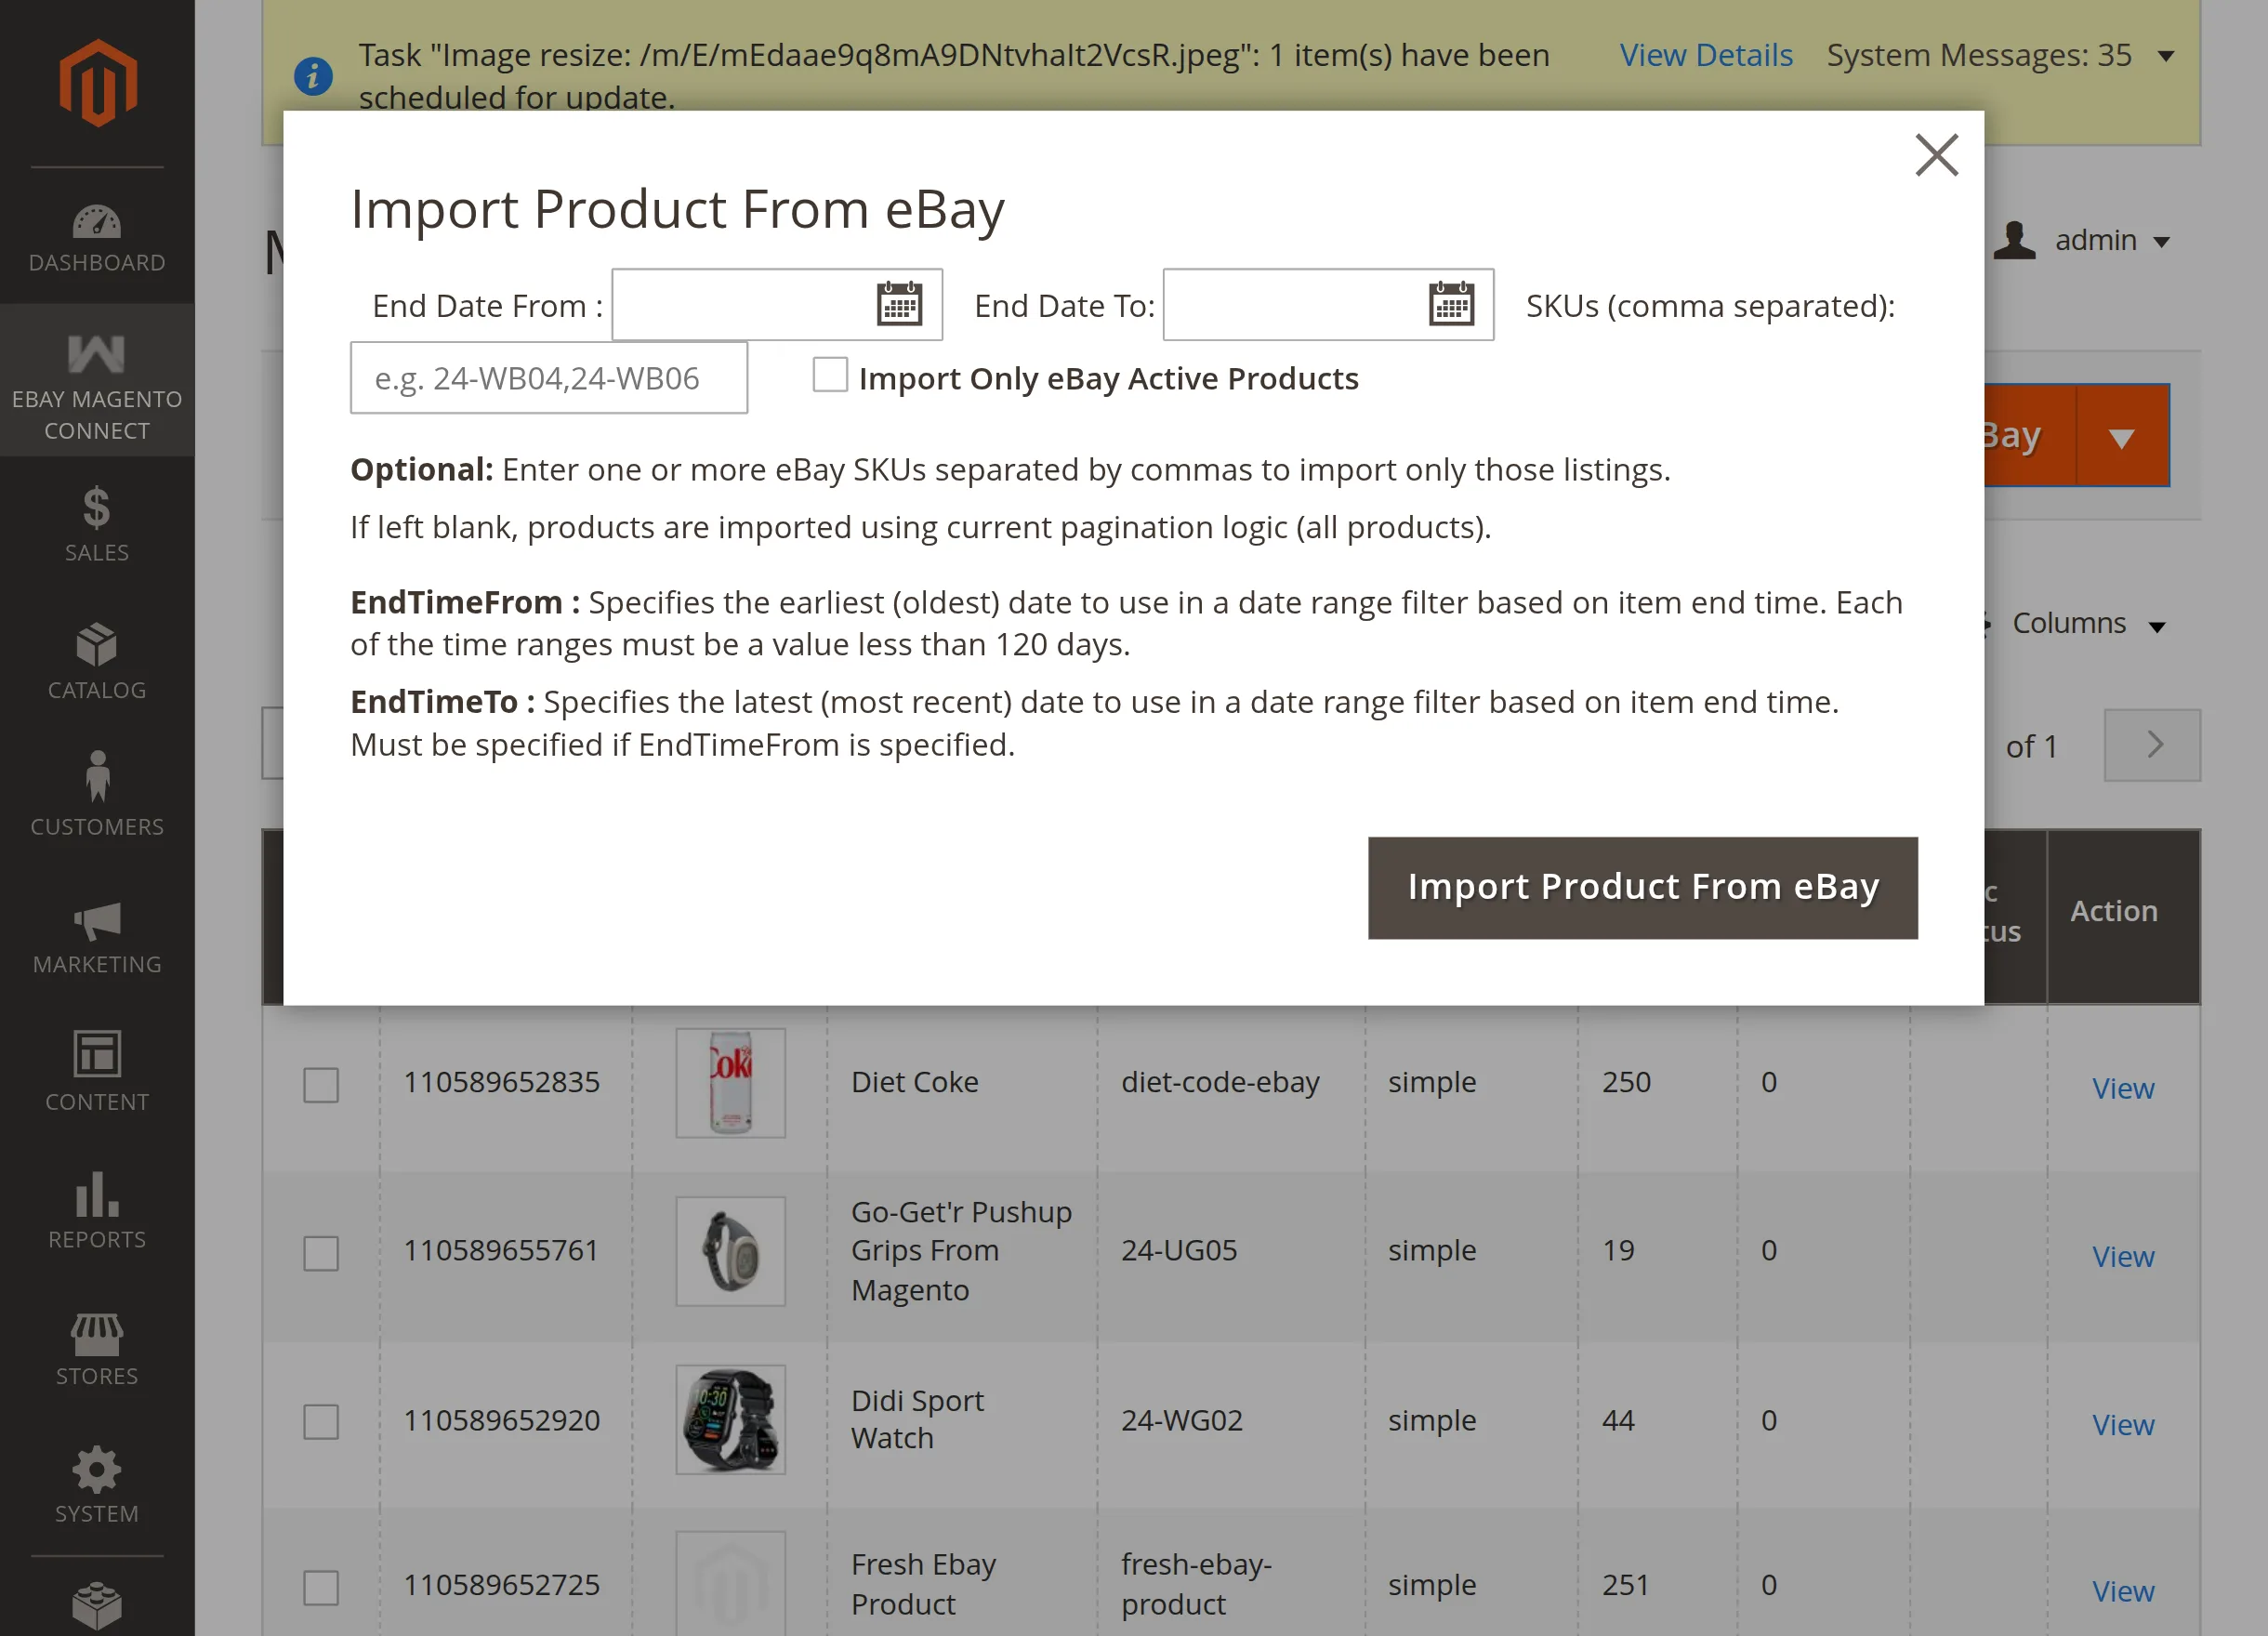The width and height of the screenshot is (2268, 1636).
Task: Click SKU cell fresh-ebay-product
Action: point(1196,1584)
